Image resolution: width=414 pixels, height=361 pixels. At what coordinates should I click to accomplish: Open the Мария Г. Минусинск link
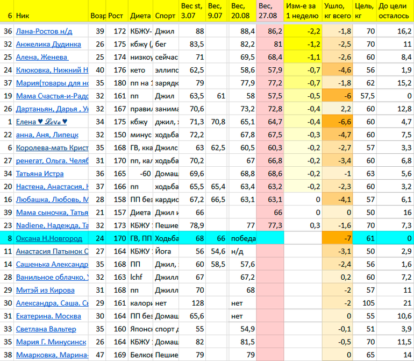[x=51, y=342]
